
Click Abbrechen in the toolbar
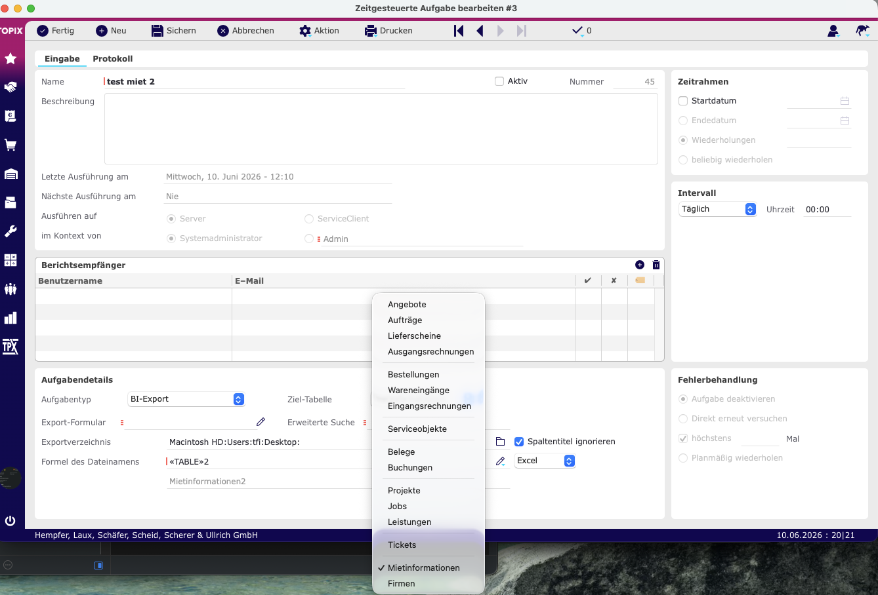(x=246, y=31)
